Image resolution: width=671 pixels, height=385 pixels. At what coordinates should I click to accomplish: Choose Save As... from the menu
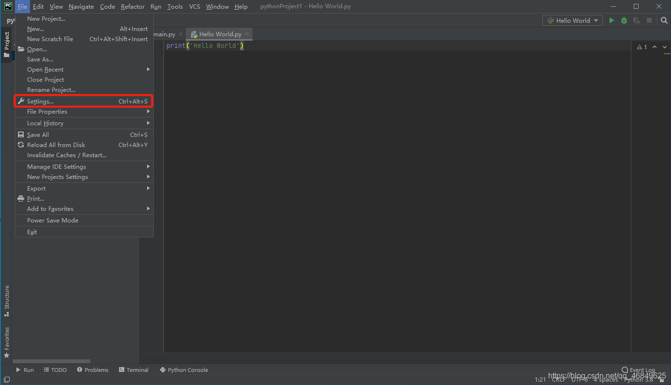point(84,59)
